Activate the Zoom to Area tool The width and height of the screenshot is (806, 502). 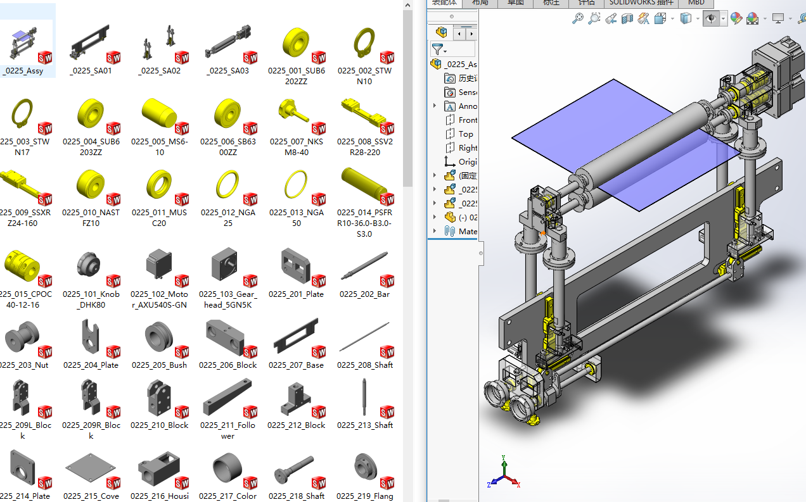point(594,18)
